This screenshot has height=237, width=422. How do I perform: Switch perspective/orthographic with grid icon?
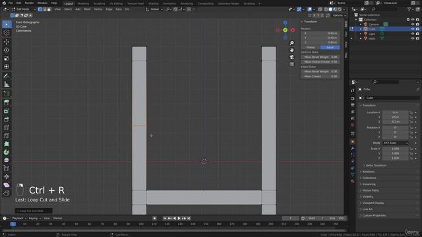click(291, 65)
